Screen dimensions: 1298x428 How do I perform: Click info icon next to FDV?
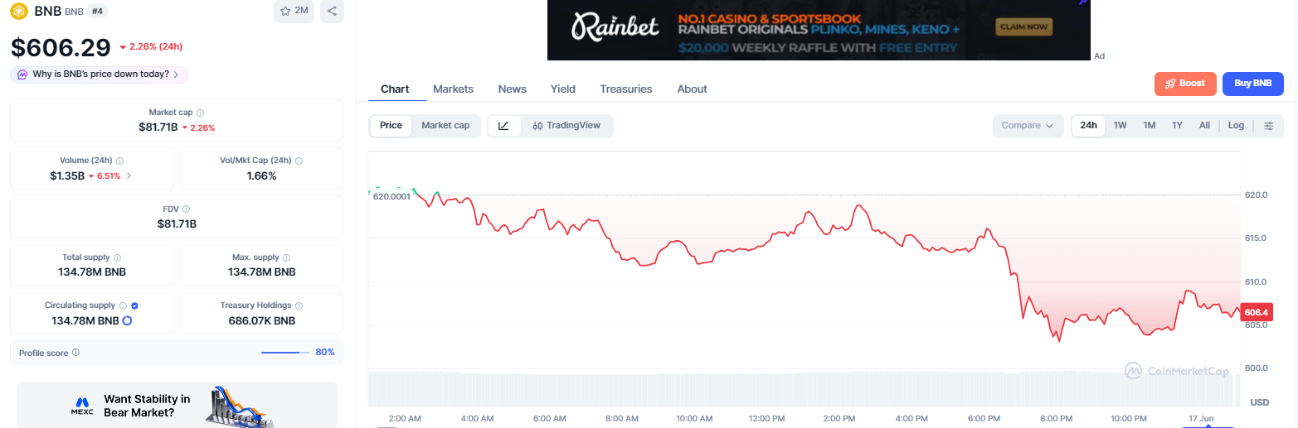click(186, 209)
